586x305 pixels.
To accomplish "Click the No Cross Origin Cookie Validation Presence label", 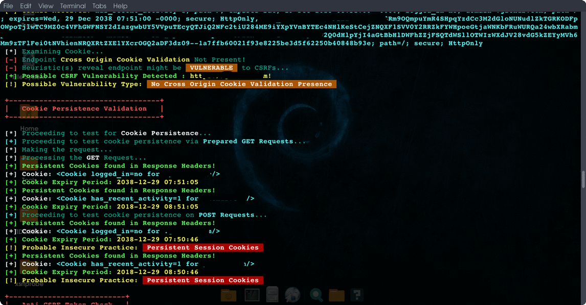I will click(241, 84).
